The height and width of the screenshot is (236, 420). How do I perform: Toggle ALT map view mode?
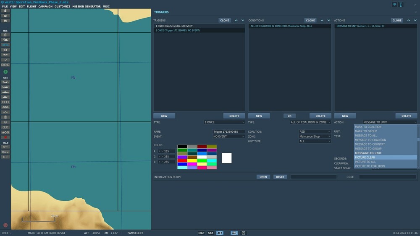(x=220, y=233)
